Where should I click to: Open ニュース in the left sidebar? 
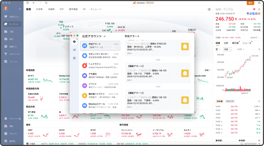point(12,62)
